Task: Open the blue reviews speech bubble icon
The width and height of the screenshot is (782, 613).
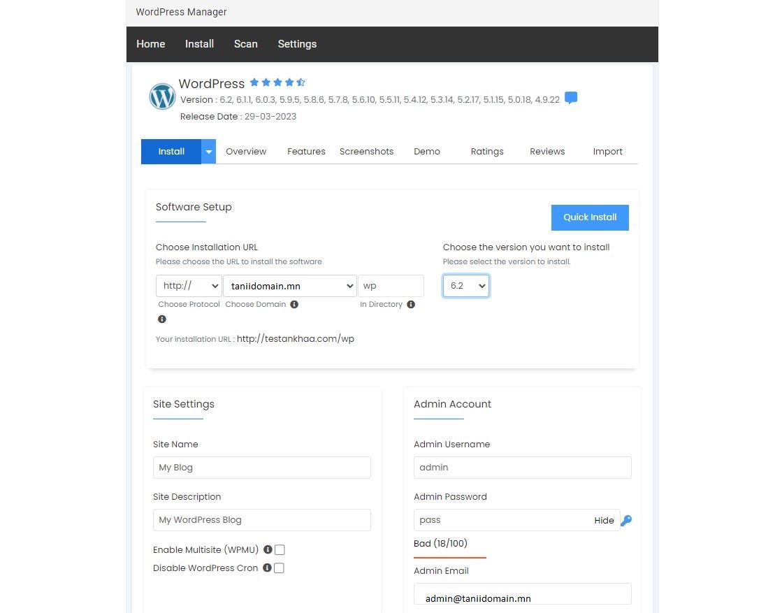Action: [571, 98]
